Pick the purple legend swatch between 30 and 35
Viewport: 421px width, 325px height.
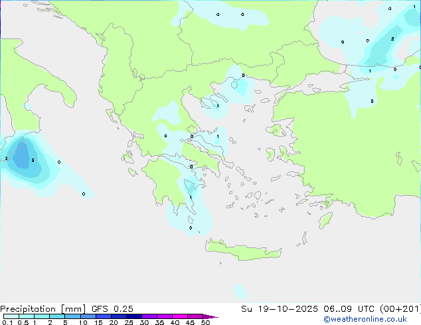(149, 316)
